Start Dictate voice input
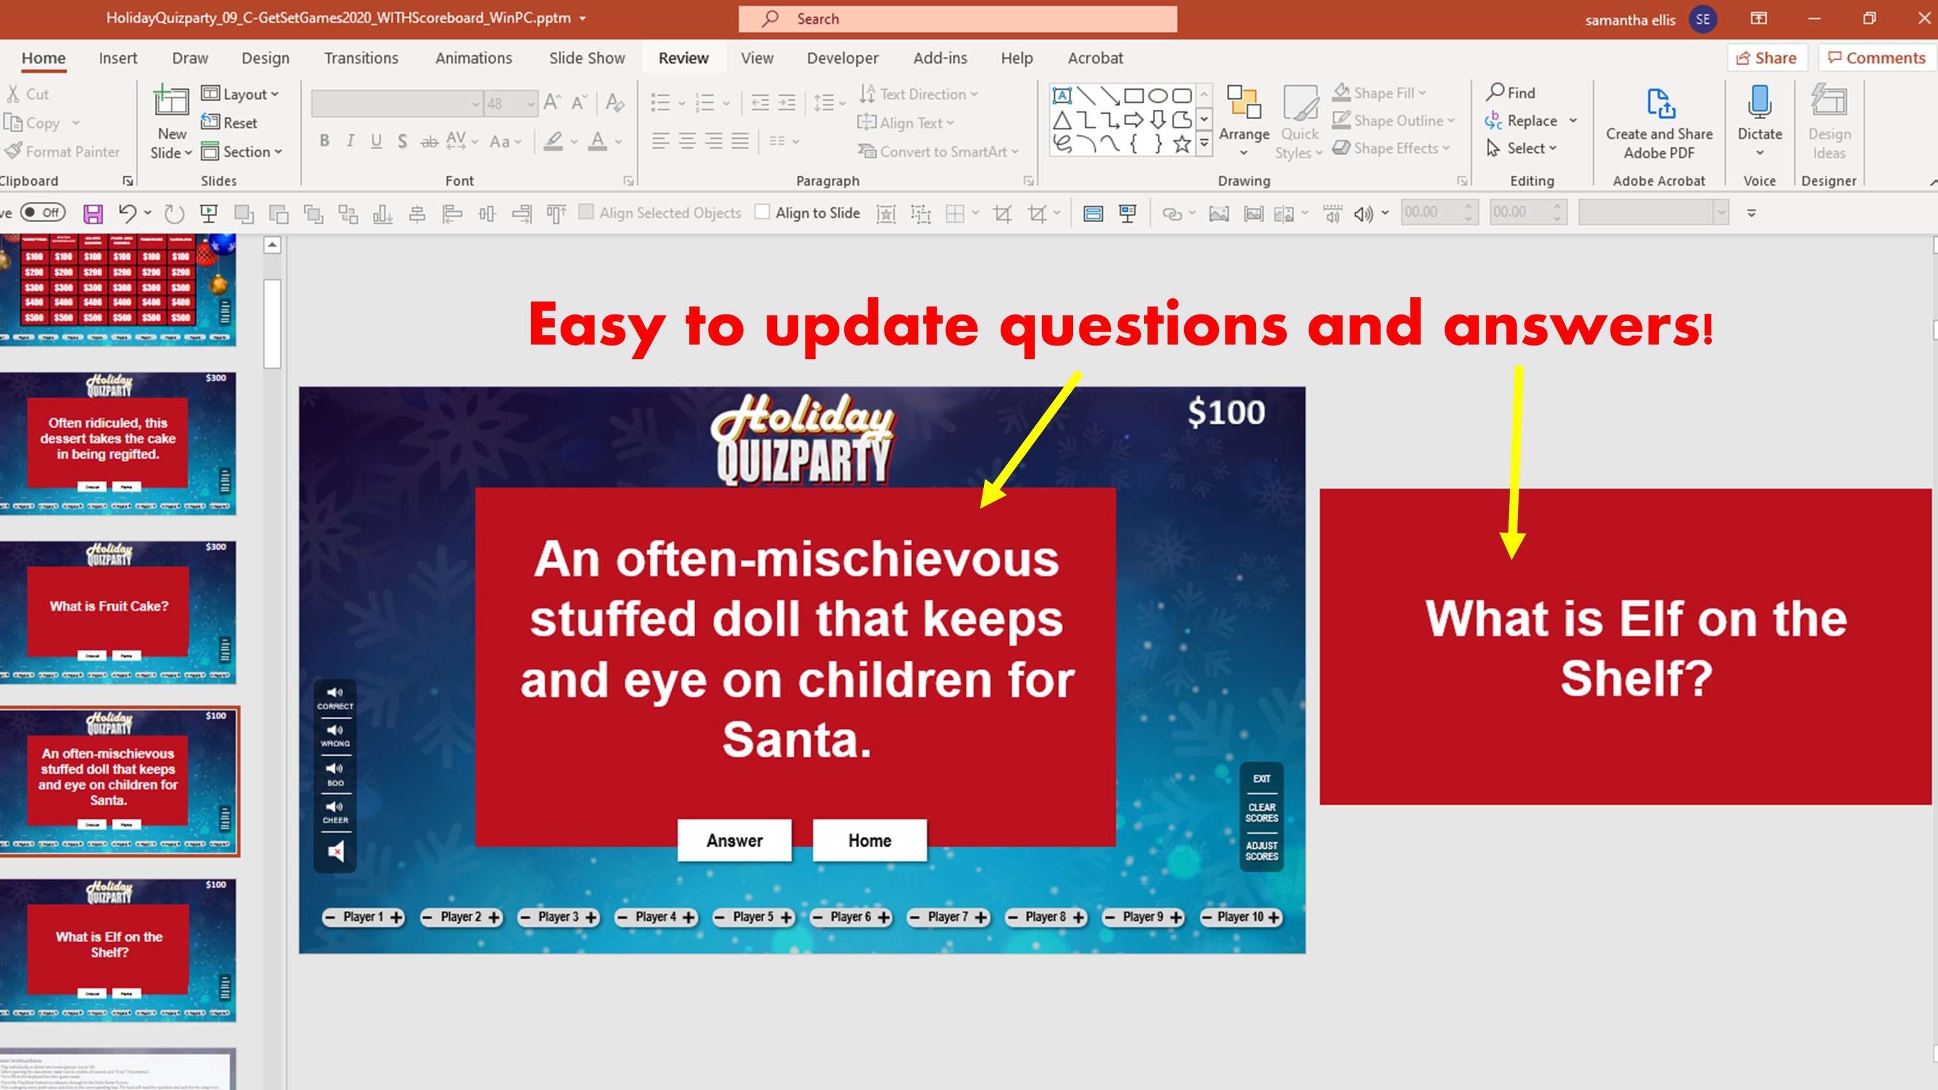The width and height of the screenshot is (1938, 1090). click(x=1760, y=113)
